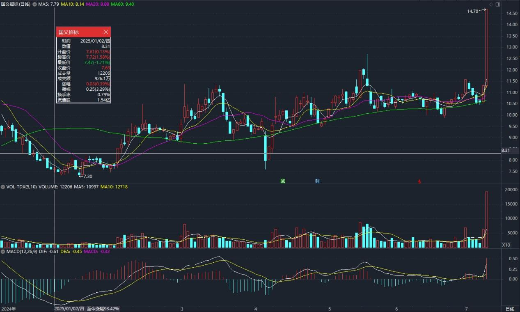Image resolution: width=520 pixels, height=312 pixels.
Task: Click the blue 财 financial report marker
Action: [x=317, y=181]
